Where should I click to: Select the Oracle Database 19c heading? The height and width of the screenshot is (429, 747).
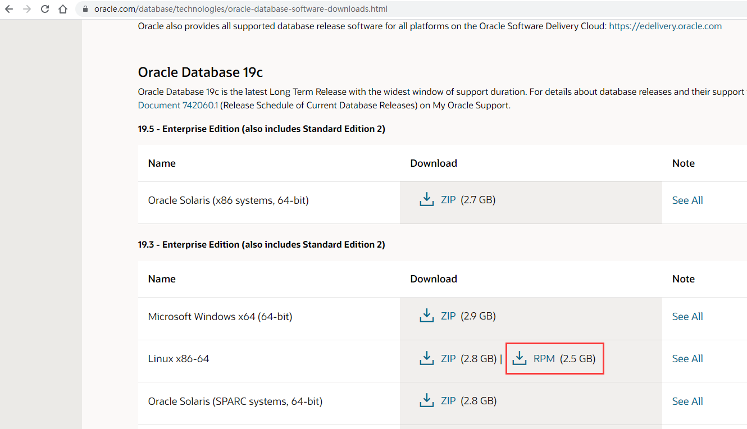tap(201, 72)
